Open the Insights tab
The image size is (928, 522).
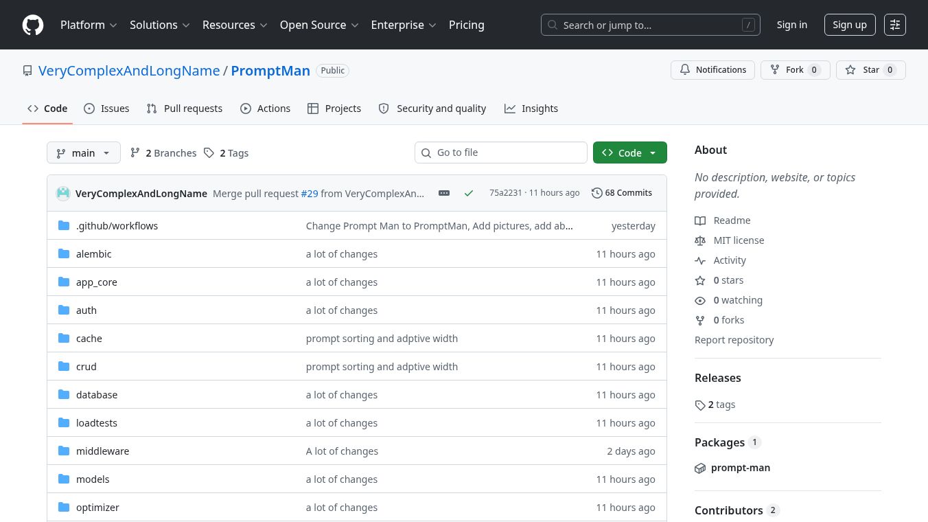point(531,109)
